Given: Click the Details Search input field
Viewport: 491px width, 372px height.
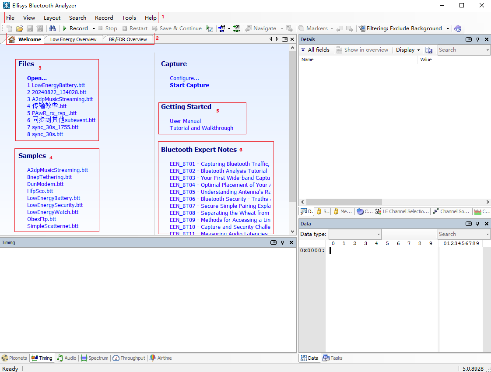Looking at the screenshot, I should [x=461, y=50].
